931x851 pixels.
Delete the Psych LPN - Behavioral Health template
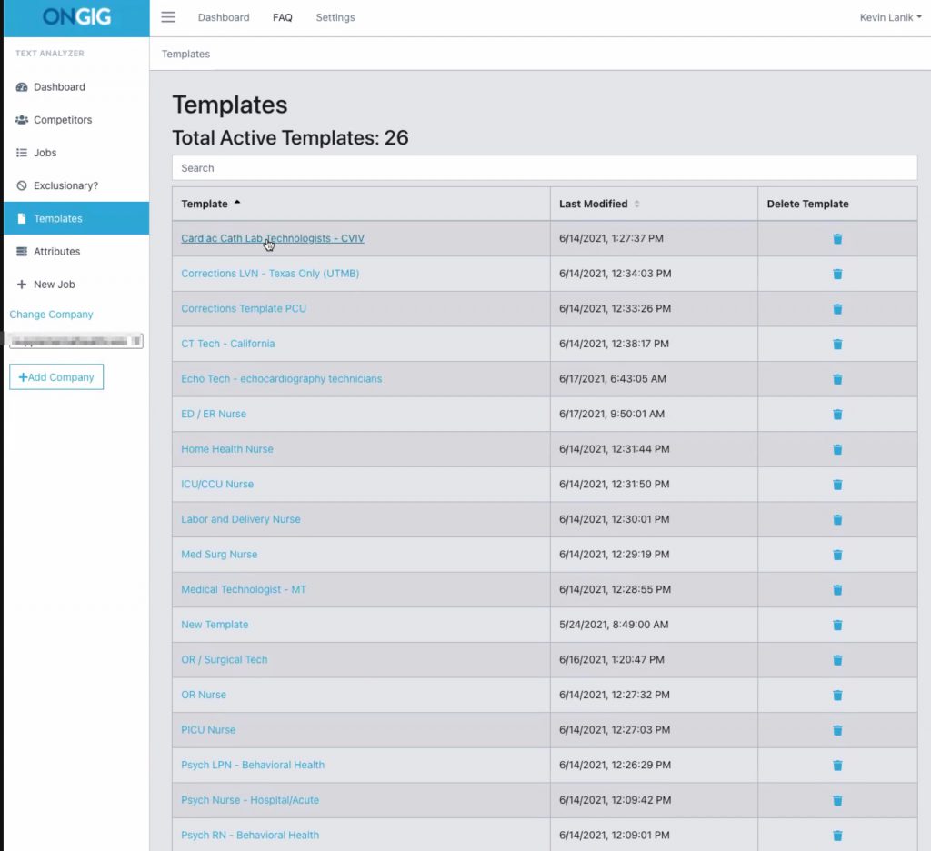coord(837,765)
